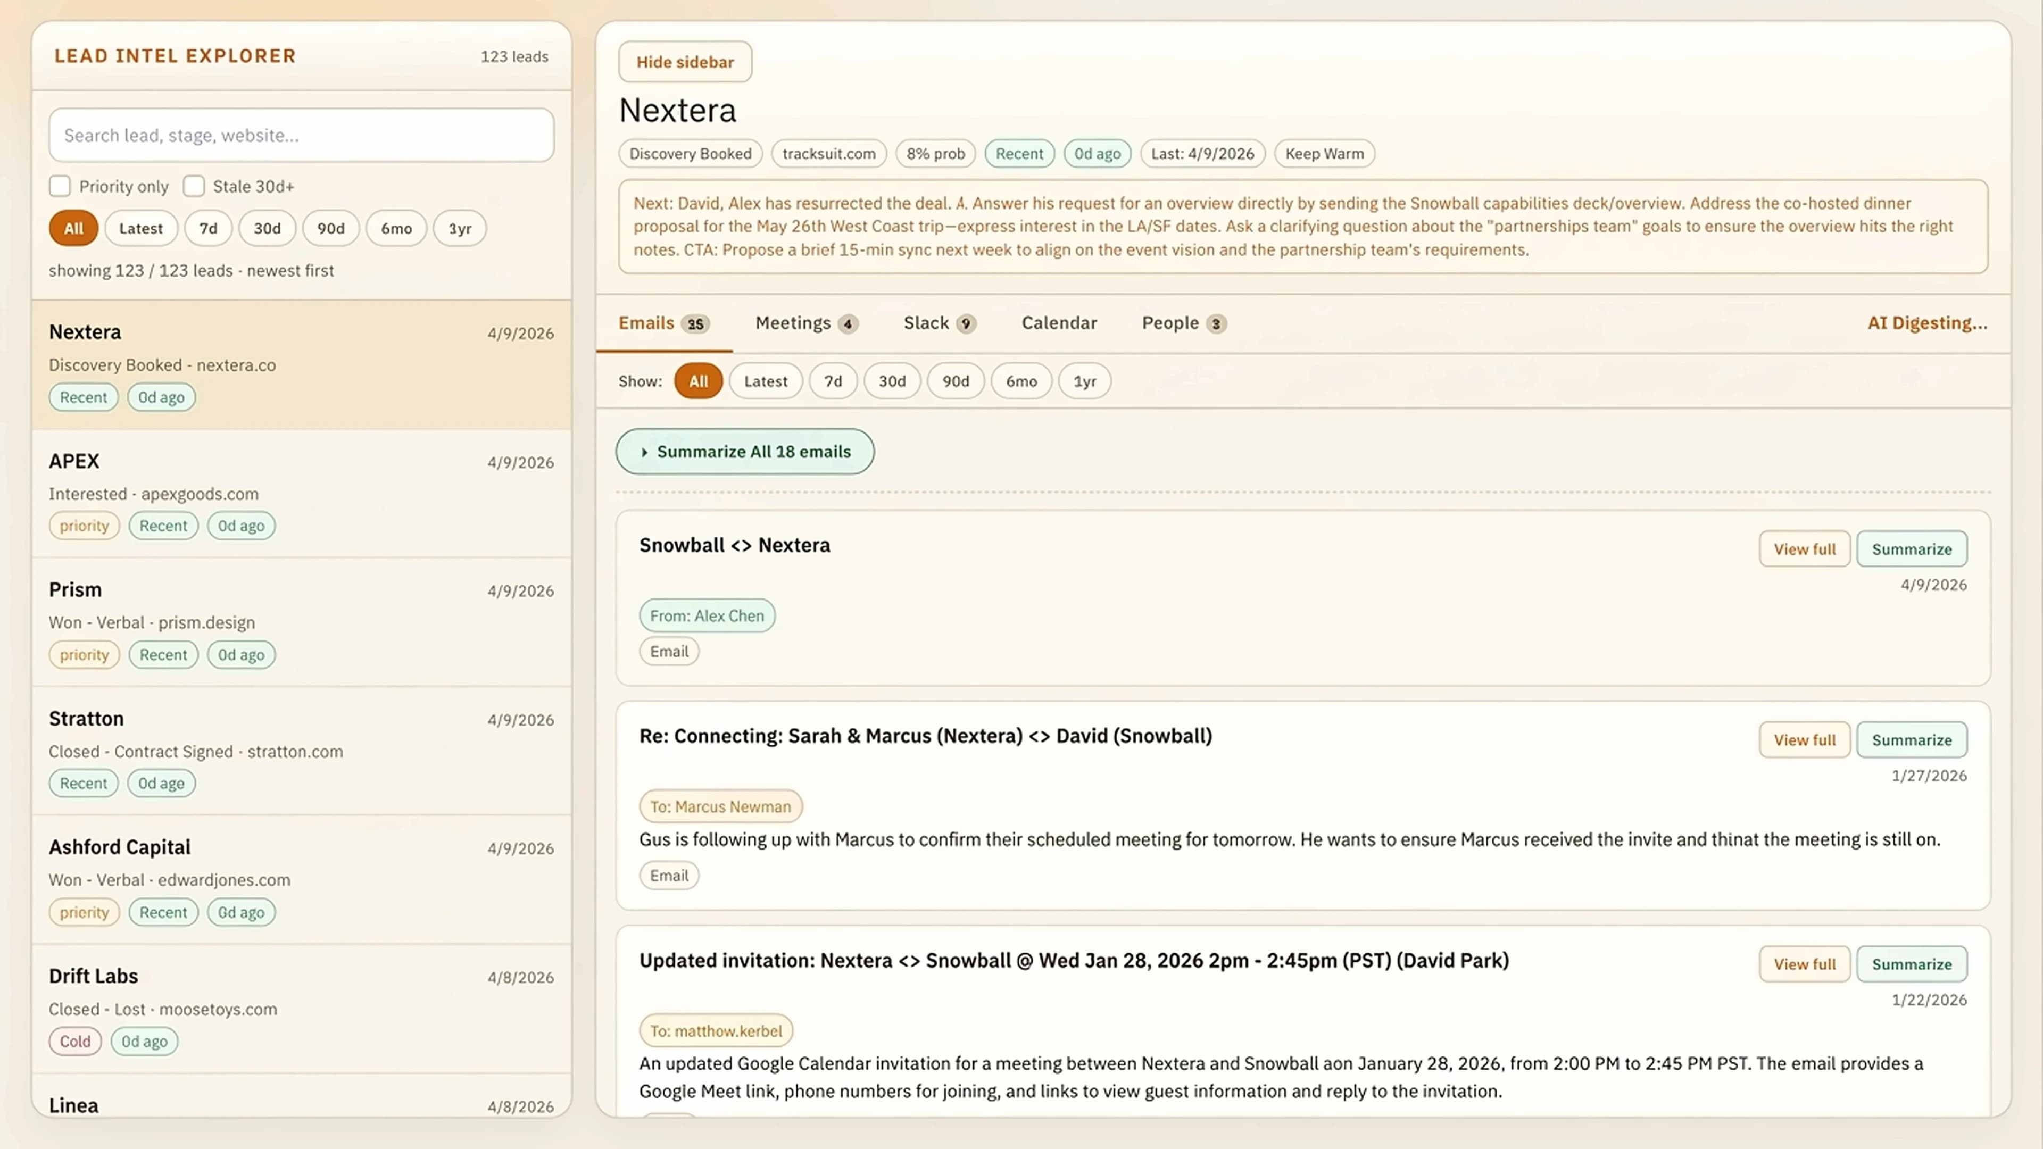2043x1149 pixels.
Task: Show emails from last 1yr
Action: (x=1085, y=381)
